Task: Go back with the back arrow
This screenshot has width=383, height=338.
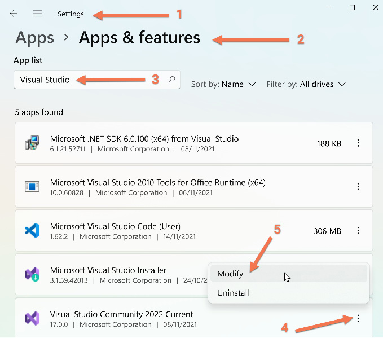Action: coord(13,14)
